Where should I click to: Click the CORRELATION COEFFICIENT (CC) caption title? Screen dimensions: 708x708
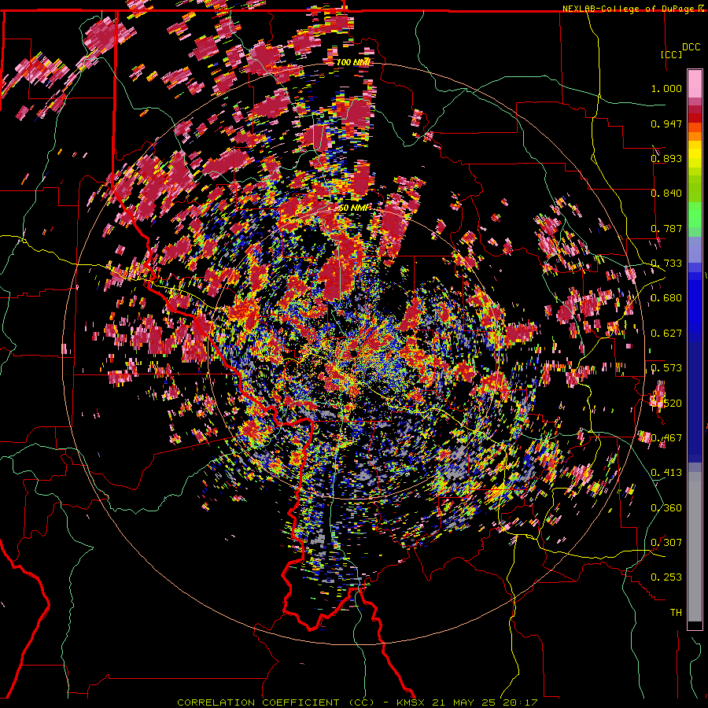pos(276,702)
